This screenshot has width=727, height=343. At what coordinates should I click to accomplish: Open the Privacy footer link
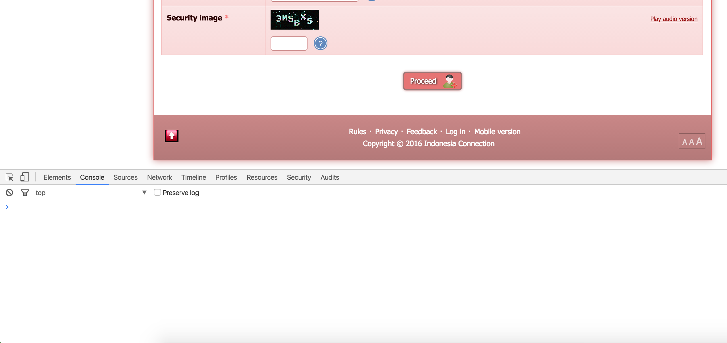386,132
